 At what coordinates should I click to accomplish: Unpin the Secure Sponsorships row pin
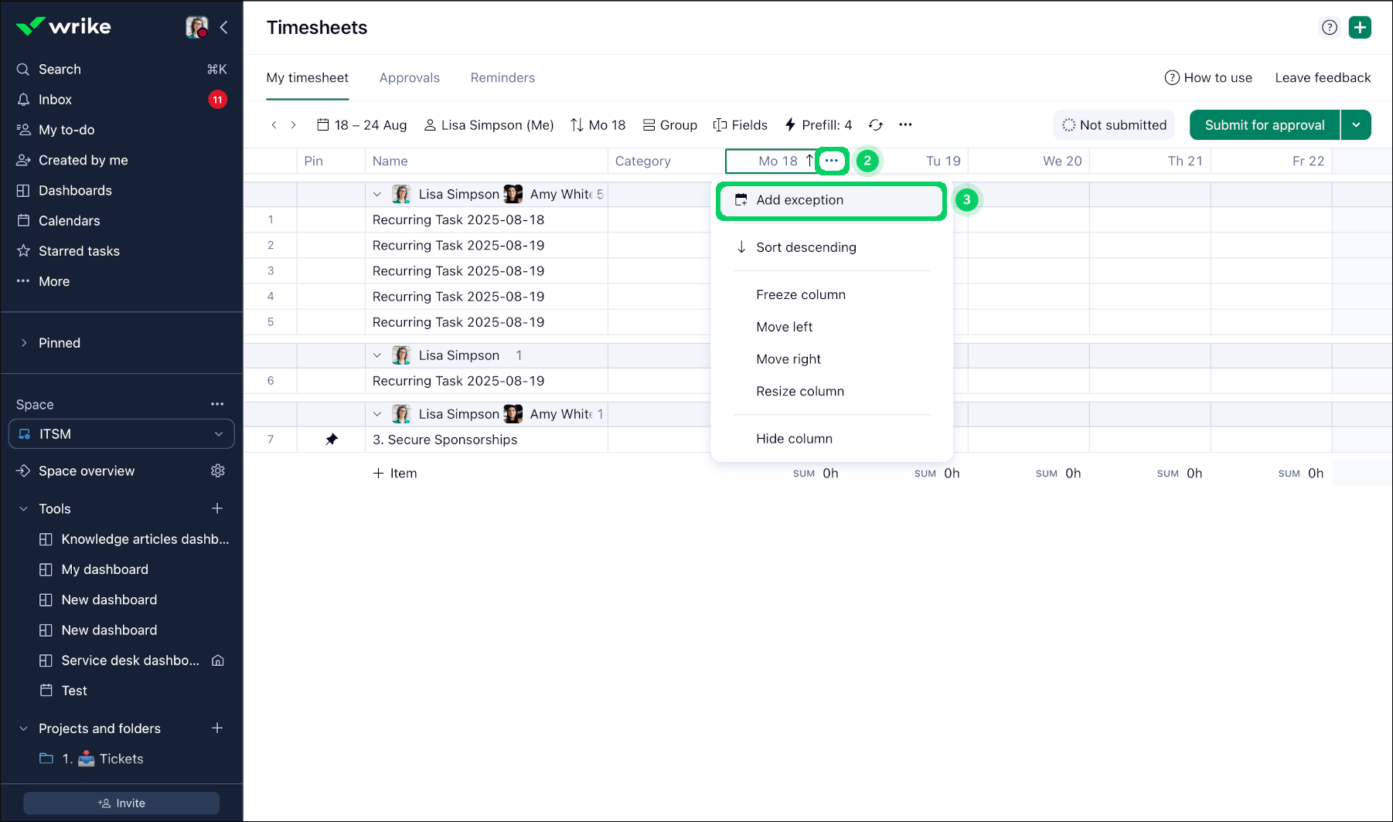[332, 440]
